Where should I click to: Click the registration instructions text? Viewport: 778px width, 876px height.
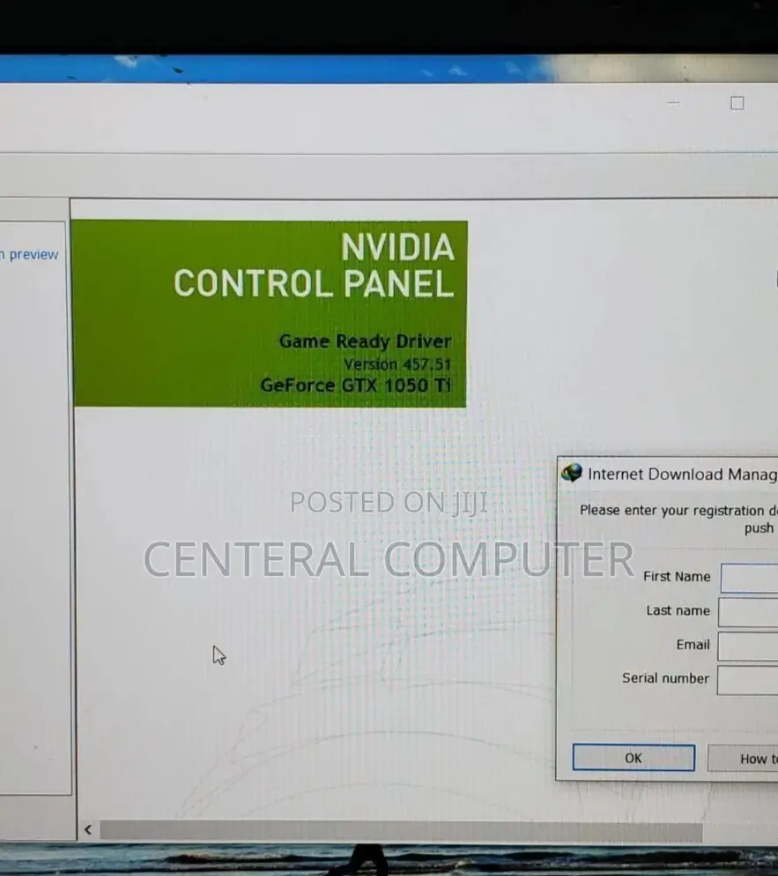[677, 512]
